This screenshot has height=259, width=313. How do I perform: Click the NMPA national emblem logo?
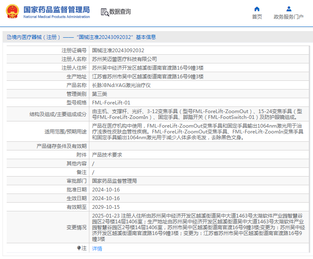(12, 12)
